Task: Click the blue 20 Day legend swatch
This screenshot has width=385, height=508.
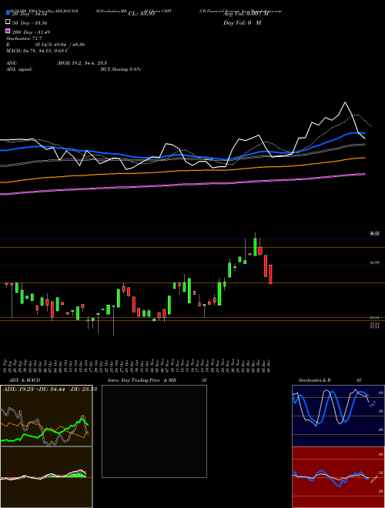Action: click(x=8, y=13)
